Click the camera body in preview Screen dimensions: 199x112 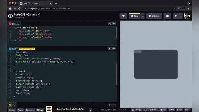coord(156,64)
